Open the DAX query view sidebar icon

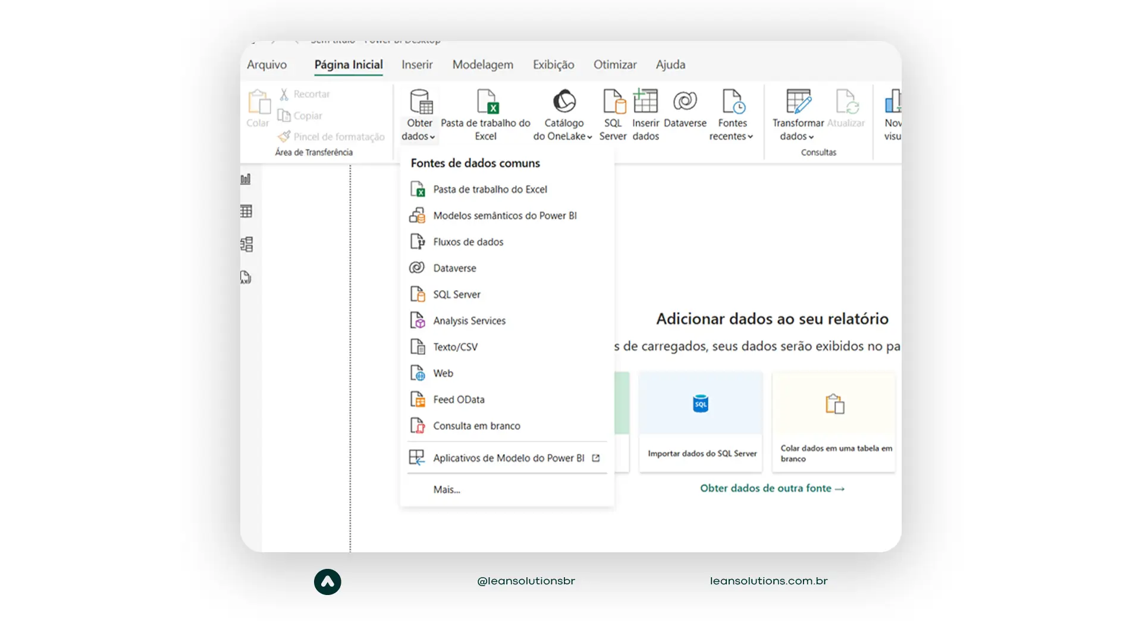point(246,277)
